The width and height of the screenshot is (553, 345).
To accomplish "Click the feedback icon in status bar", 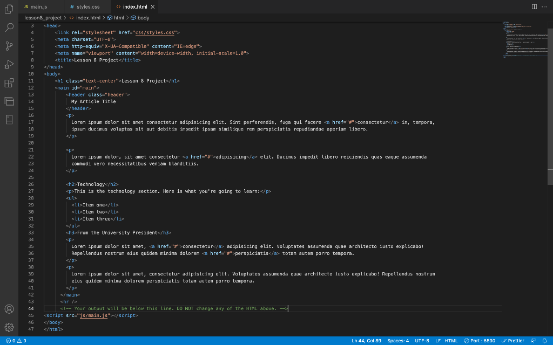I will click(x=533, y=341).
